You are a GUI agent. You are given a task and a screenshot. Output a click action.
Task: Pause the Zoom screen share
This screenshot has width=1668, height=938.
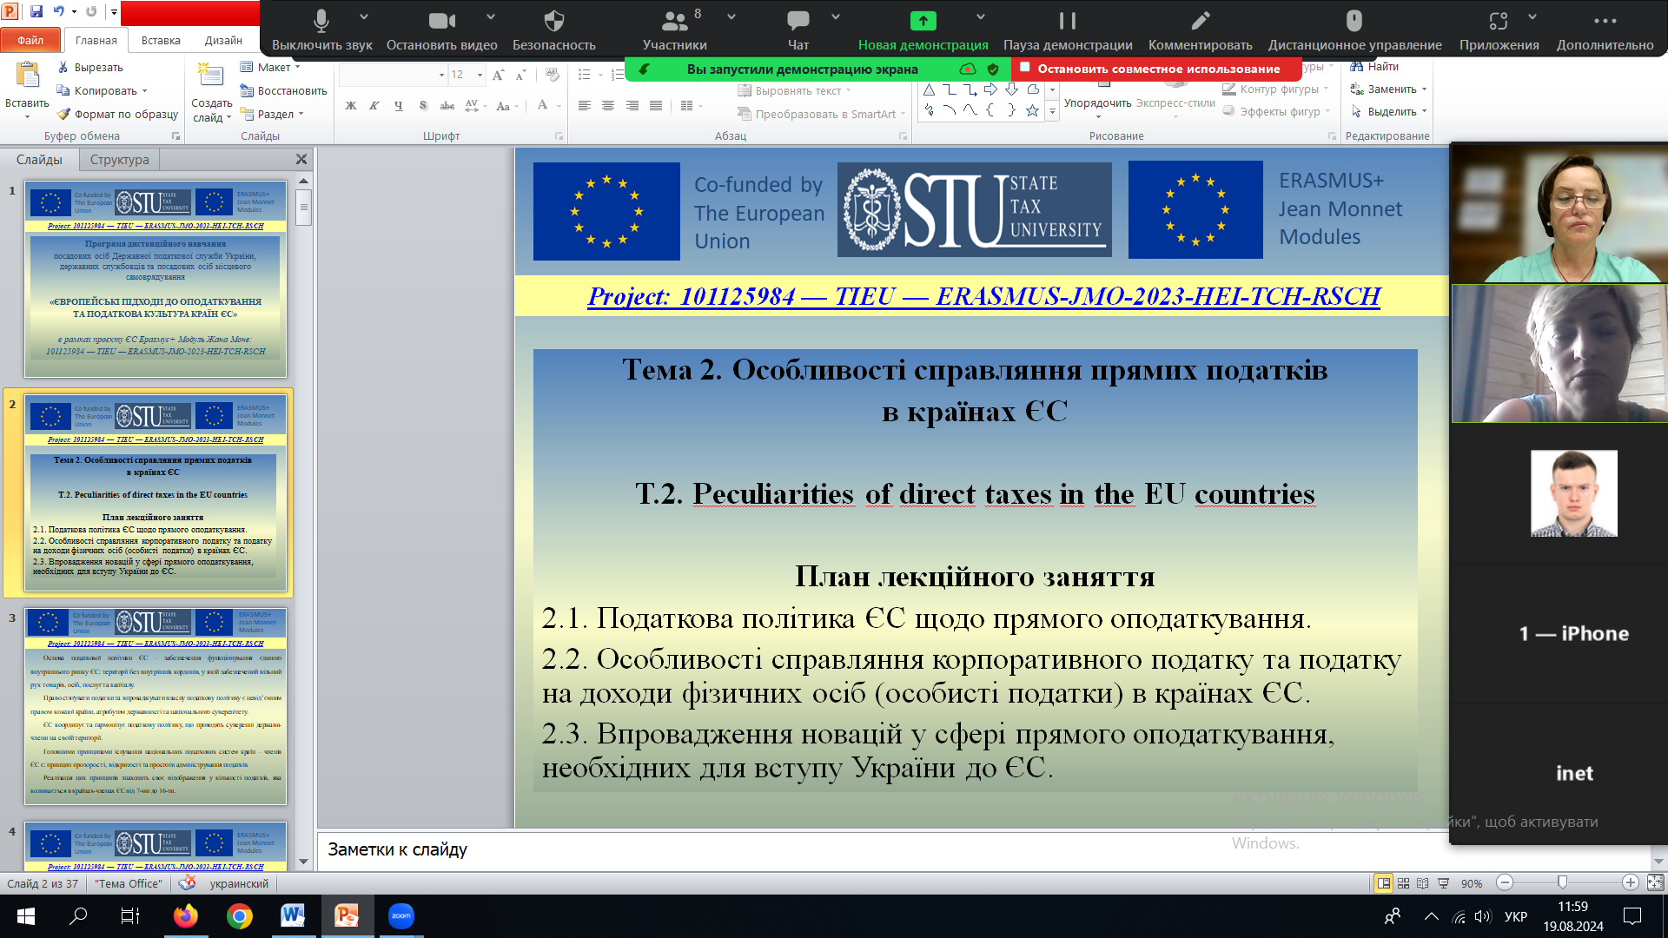(x=1068, y=30)
